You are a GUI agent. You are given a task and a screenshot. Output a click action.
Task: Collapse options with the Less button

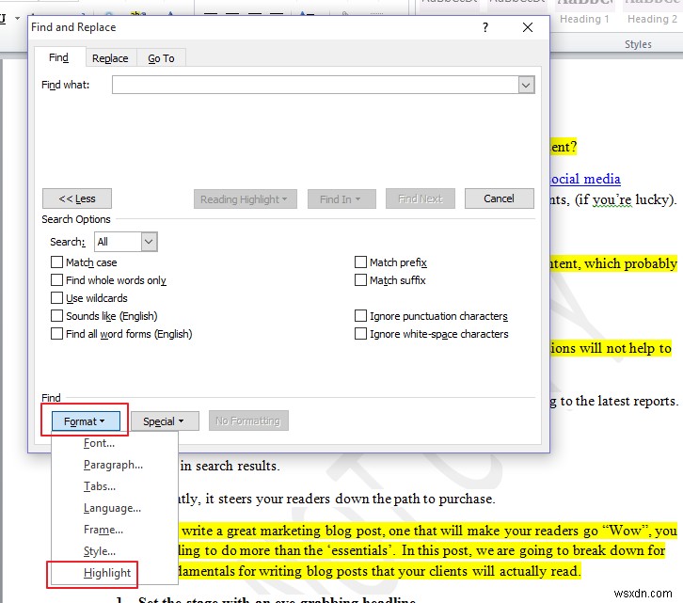pos(77,198)
